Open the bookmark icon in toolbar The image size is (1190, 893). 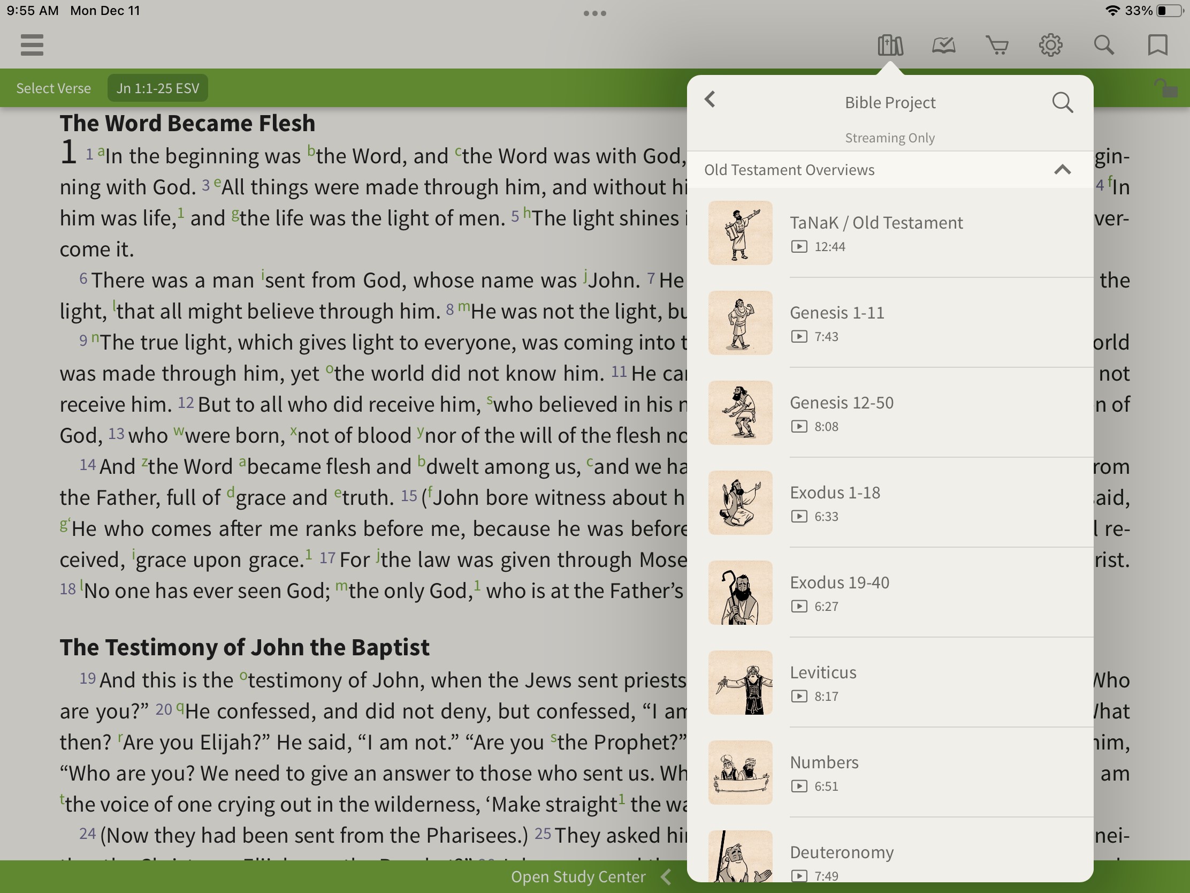pos(1157,45)
